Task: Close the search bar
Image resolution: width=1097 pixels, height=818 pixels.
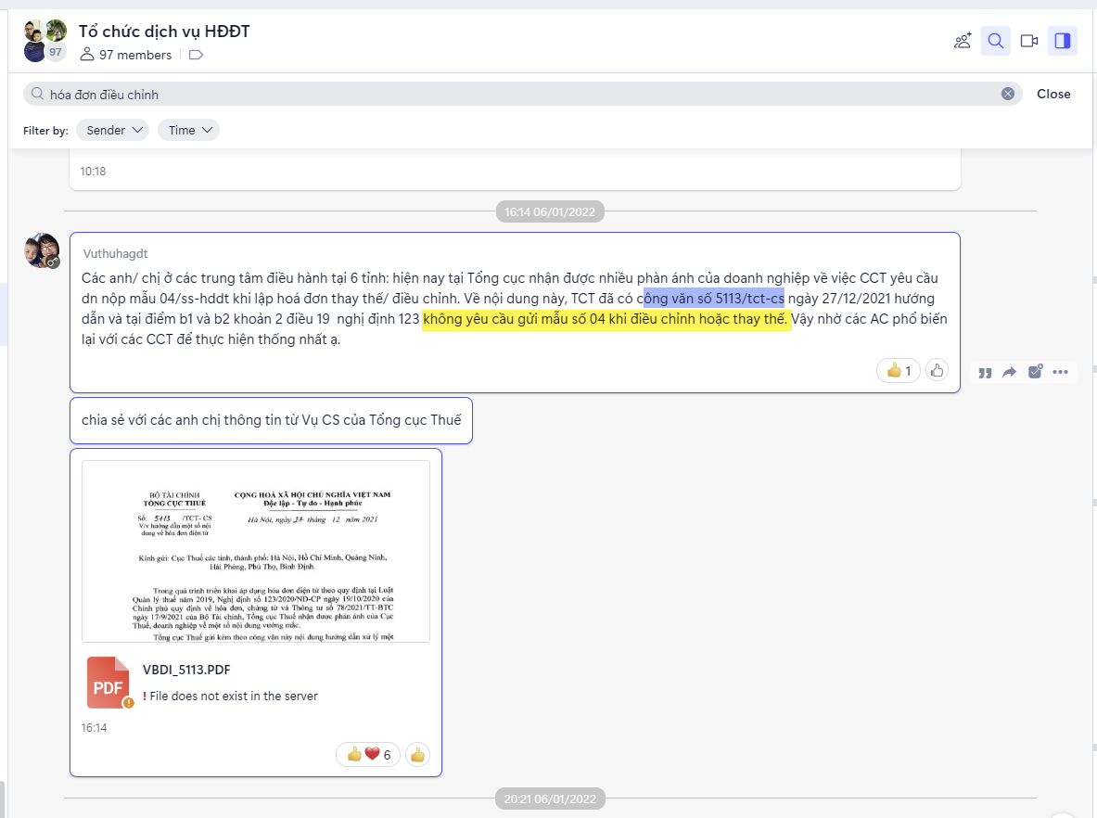Action: click(x=1053, y=94)
